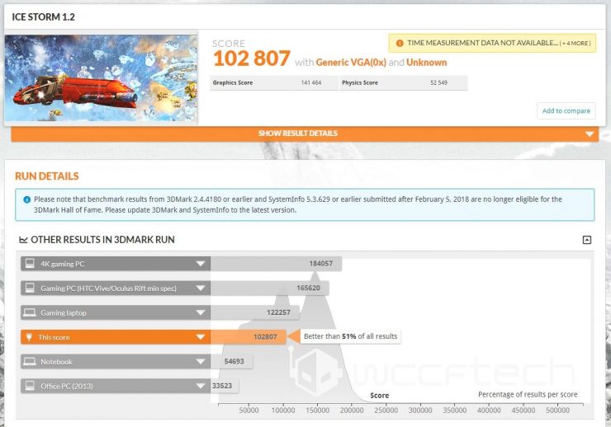Expand the This score dropdown arrow
Viewport: 611px width, 427px height.
[201, 337]
